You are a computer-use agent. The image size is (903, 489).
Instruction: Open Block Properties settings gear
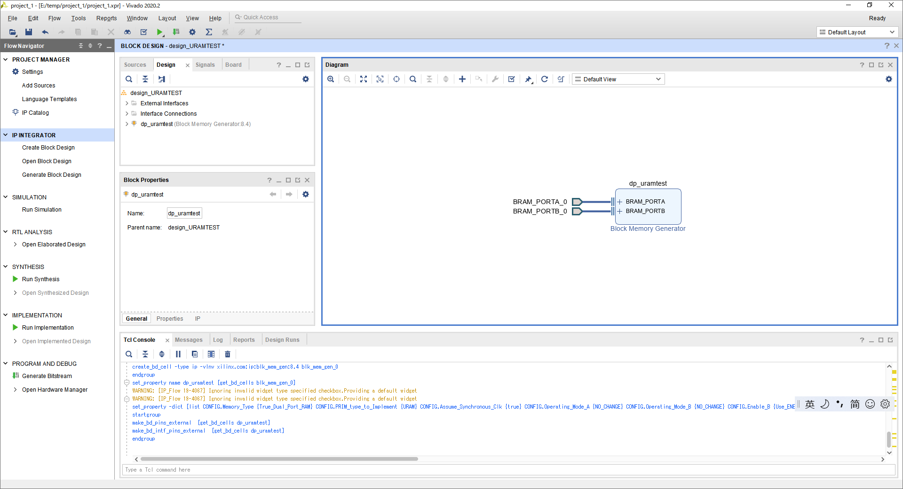[306, 194]
